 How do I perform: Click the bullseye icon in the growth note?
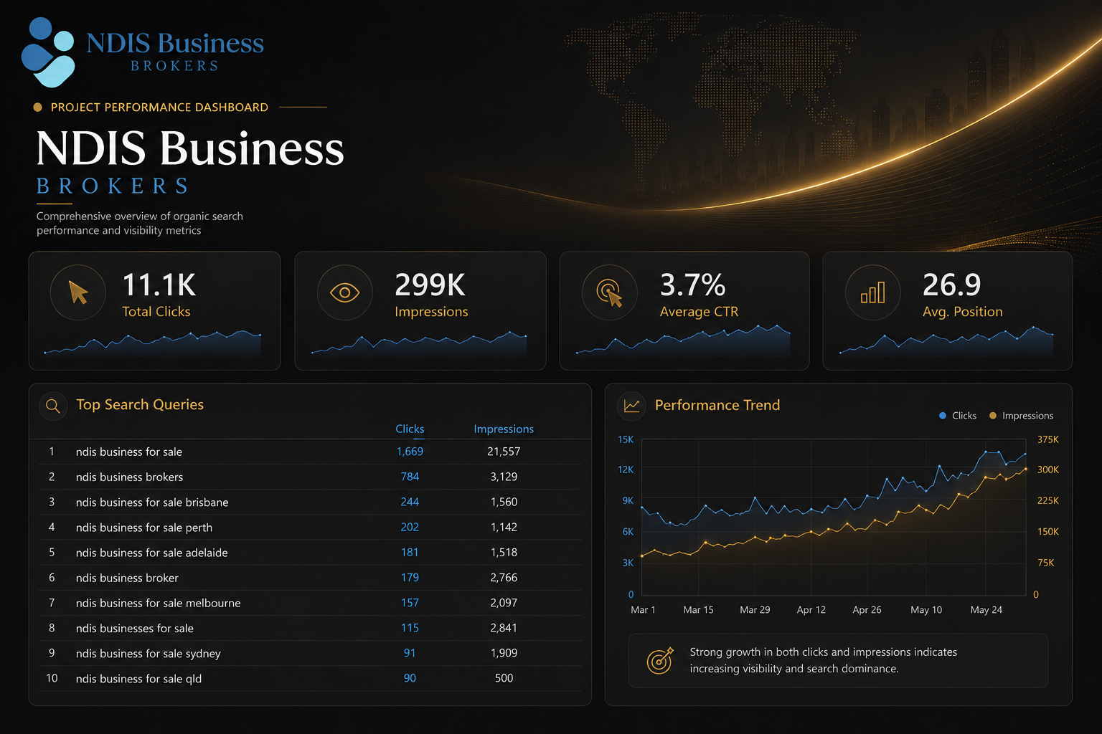[660, 660]
